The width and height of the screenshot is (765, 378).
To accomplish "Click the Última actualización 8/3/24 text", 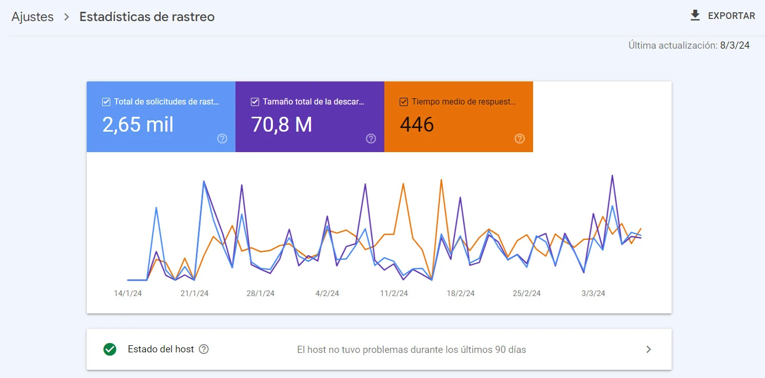I will coord(689,45).
